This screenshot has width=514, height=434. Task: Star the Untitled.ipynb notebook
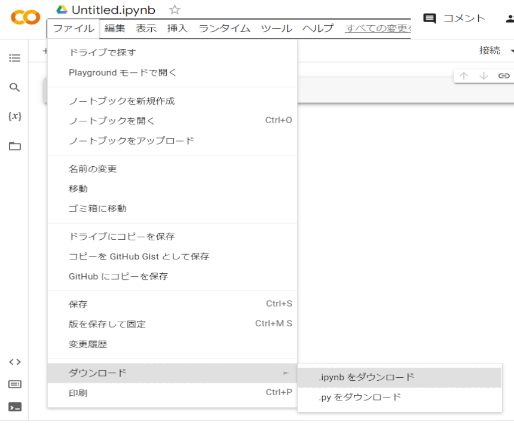pyautogui.click(x=175, y=10)
